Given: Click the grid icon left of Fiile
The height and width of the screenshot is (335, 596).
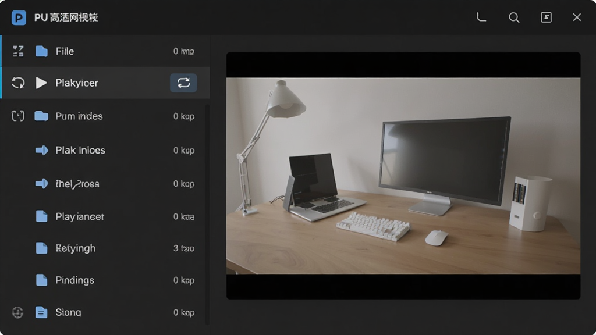Looking at the screenshot, I should pos(18,51).
